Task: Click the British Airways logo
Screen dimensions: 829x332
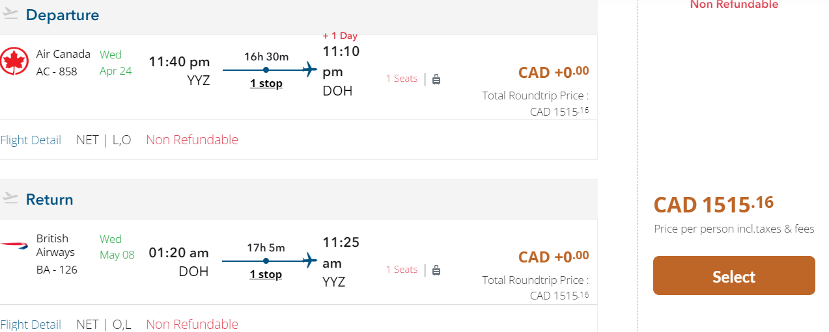Action: coord(14,245)
